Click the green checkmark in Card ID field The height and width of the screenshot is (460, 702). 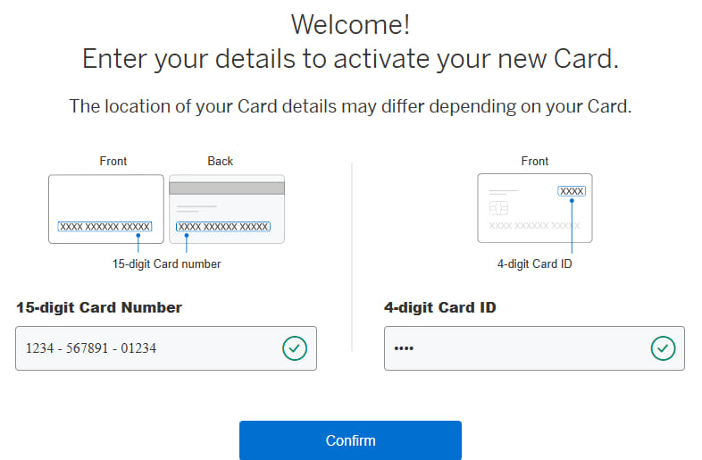(x=663, y=348)
